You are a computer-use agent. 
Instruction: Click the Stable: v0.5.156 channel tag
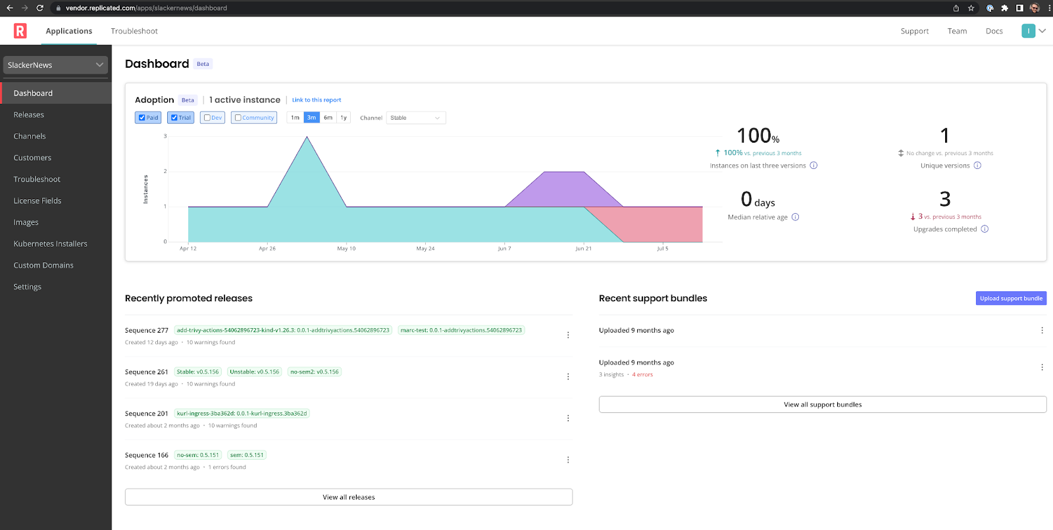pyautogui.click(x=197, y=372)
